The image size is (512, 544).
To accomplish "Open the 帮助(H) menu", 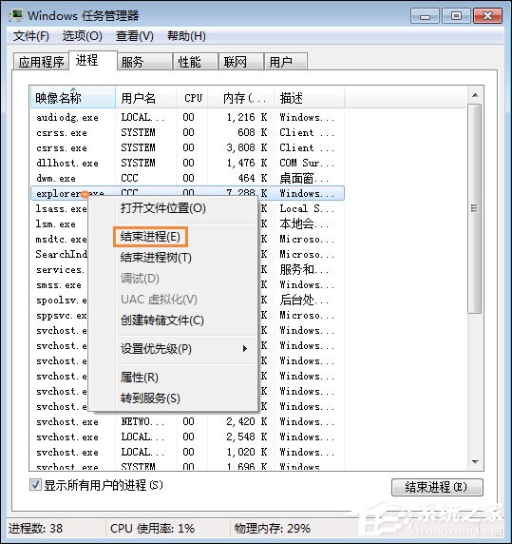I will pos(186,36).
